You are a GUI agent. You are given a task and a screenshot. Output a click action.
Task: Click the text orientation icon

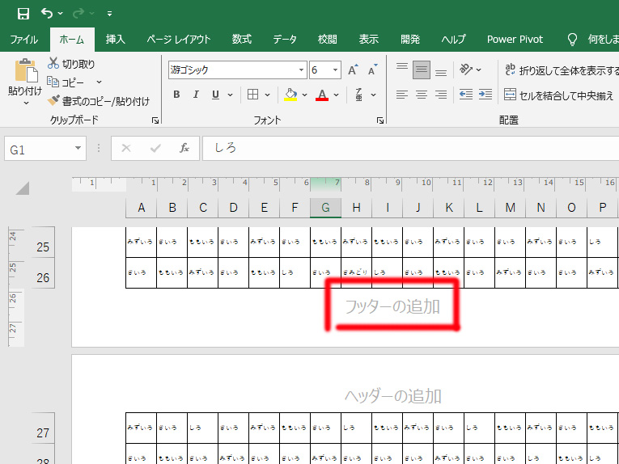pos(467,70)
